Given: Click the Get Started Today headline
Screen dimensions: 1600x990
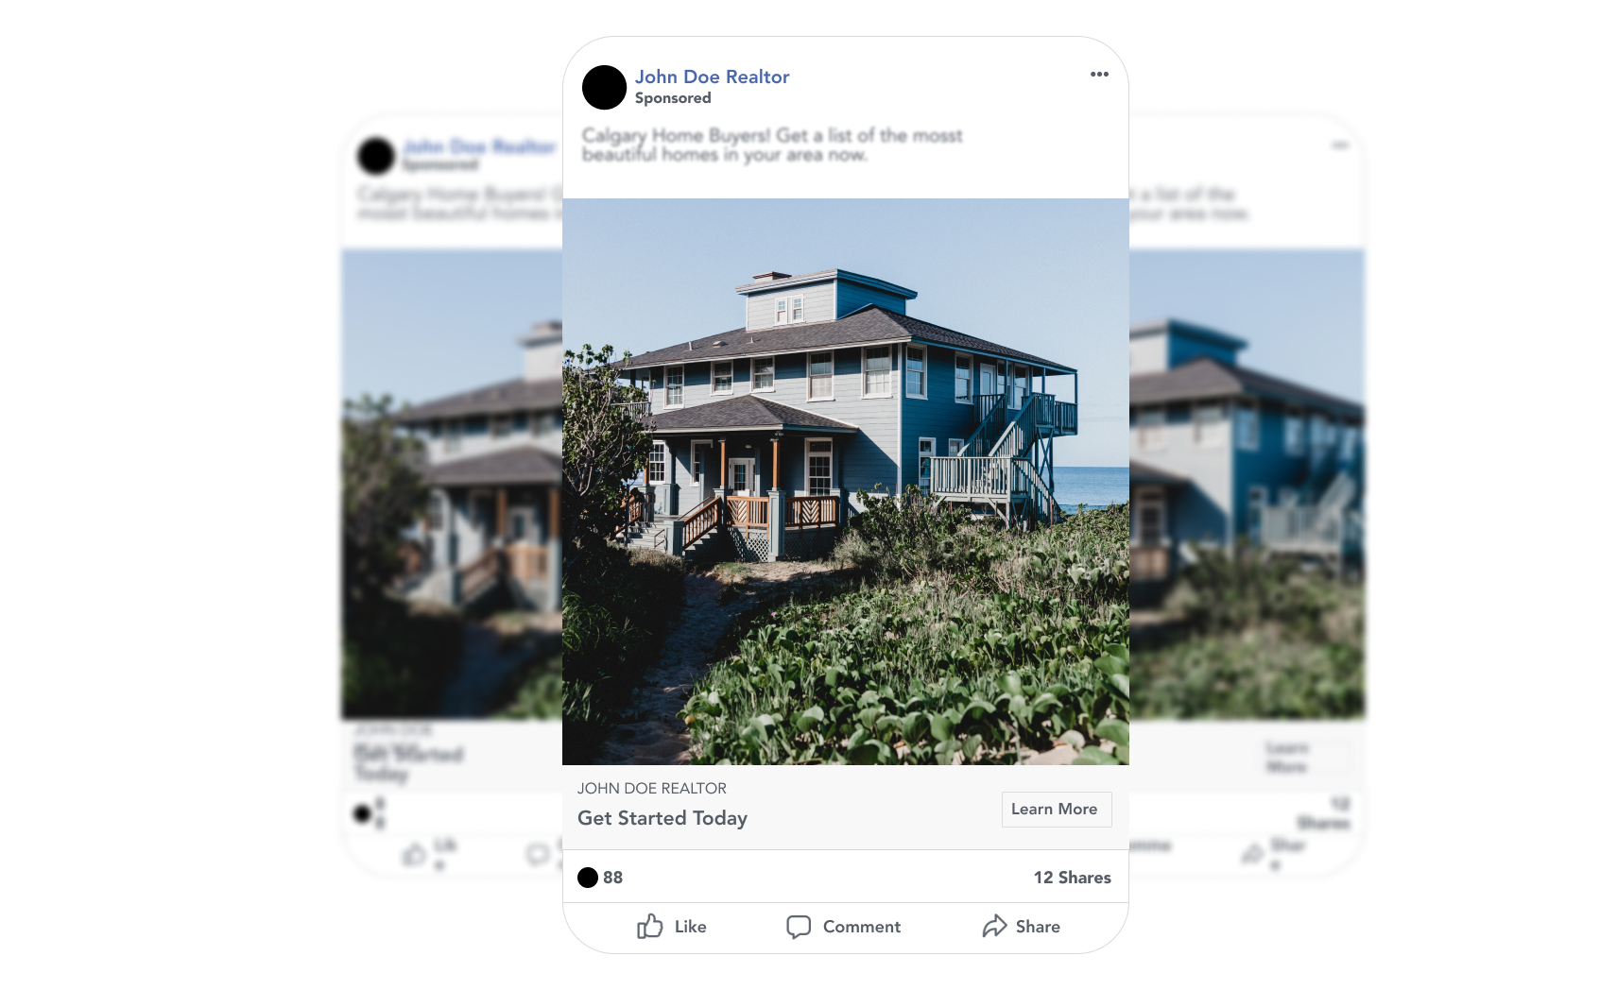Looking at the screenshot, I should click(662, 818).
